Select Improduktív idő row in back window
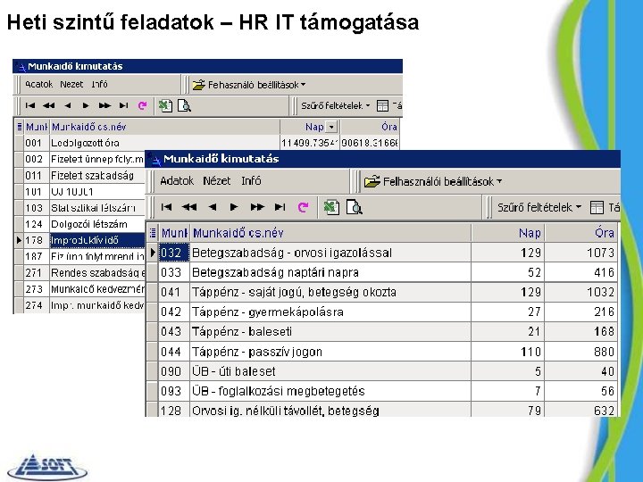Screen dimensions: 643x482 point(80,240)
